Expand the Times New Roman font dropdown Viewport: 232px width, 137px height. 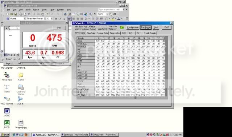pyautogui.click(x=45, y=19)
